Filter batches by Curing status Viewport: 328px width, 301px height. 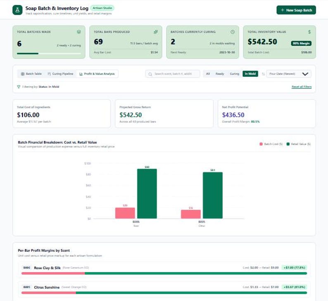tap(234, 74)
